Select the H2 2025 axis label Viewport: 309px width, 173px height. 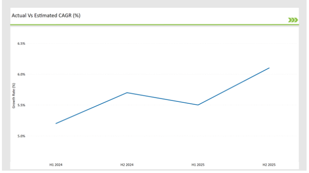pos(269,165)
